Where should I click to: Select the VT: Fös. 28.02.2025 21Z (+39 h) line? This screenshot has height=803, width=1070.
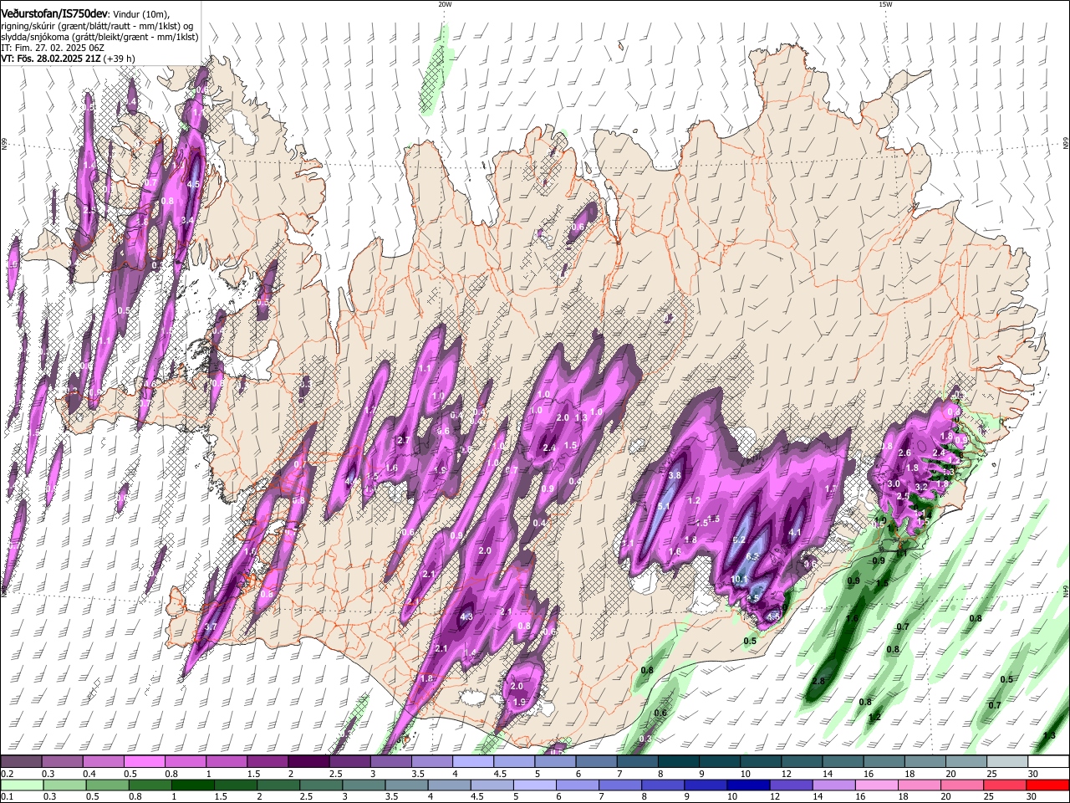pos(68,59)
